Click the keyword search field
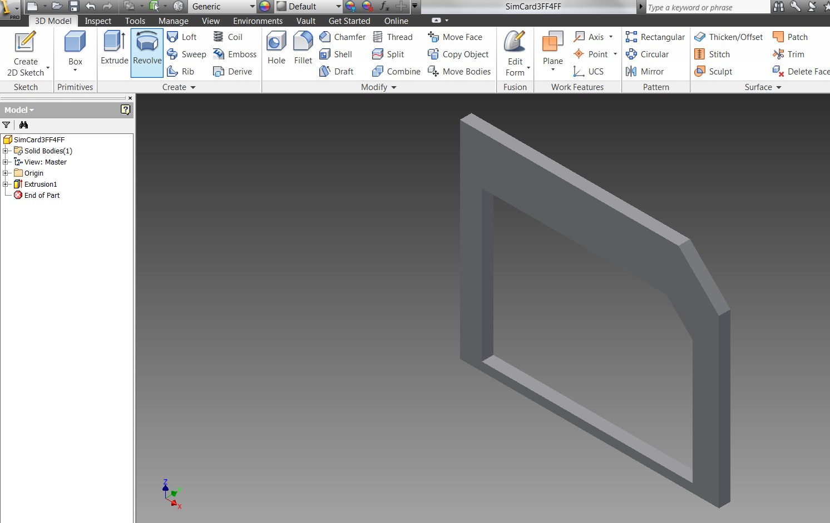Image resolution: width=830 pixels, height=523 pixels. [x=708, y=7]
